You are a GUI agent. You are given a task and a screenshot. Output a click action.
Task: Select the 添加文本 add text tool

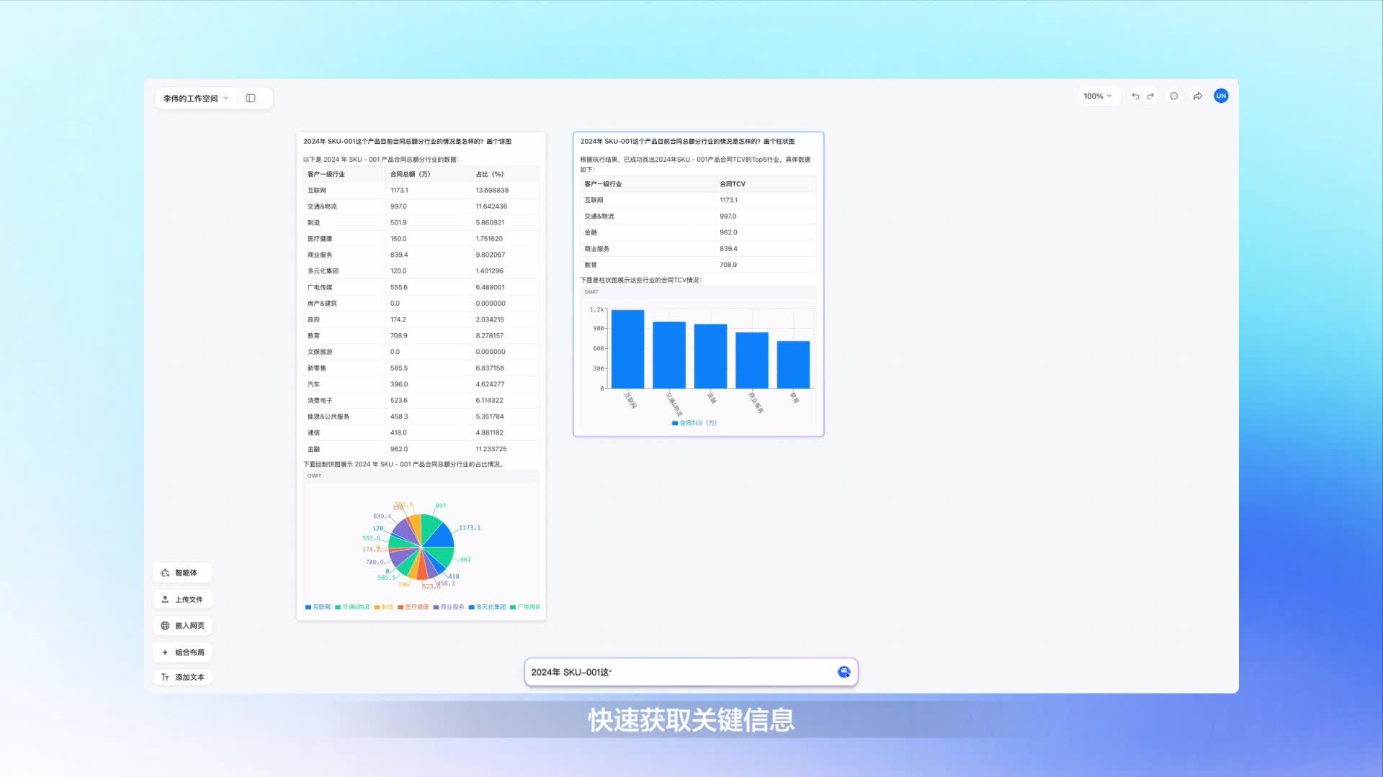(x=182, y=677)
